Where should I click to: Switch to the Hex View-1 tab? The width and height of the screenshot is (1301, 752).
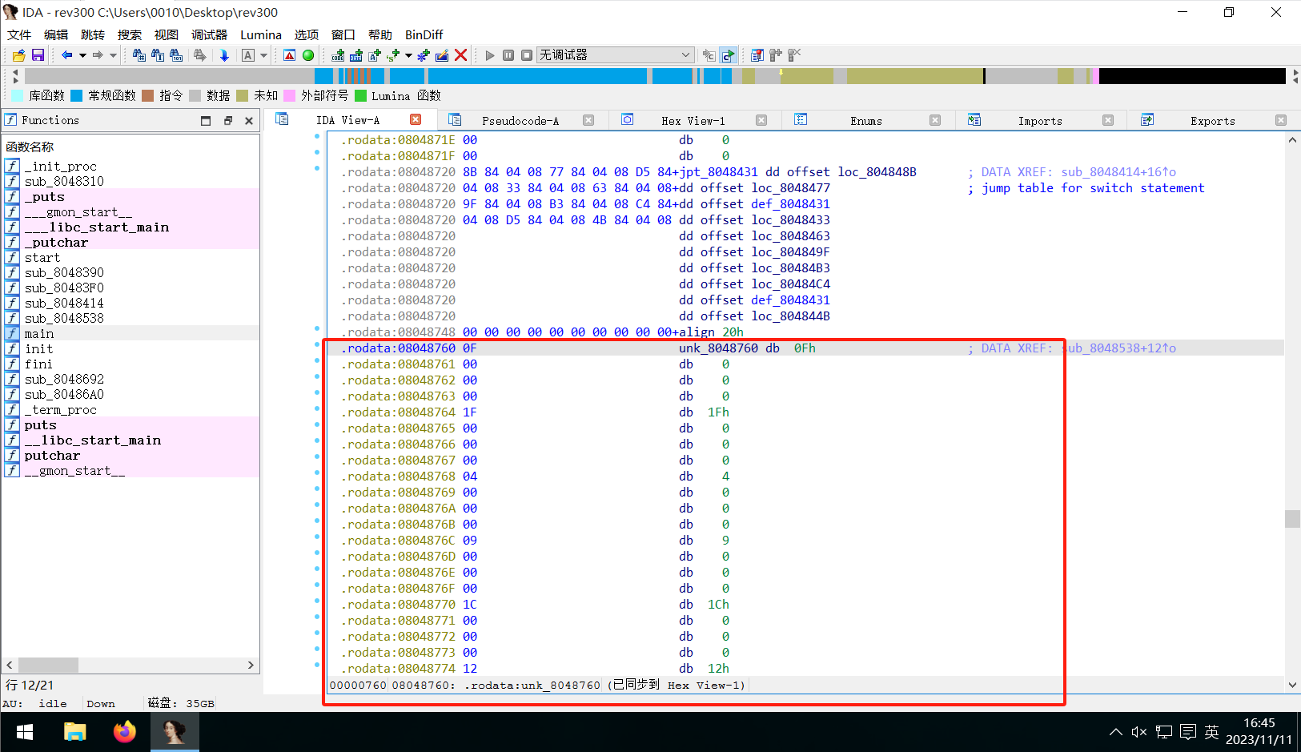(x=693, y=121)
